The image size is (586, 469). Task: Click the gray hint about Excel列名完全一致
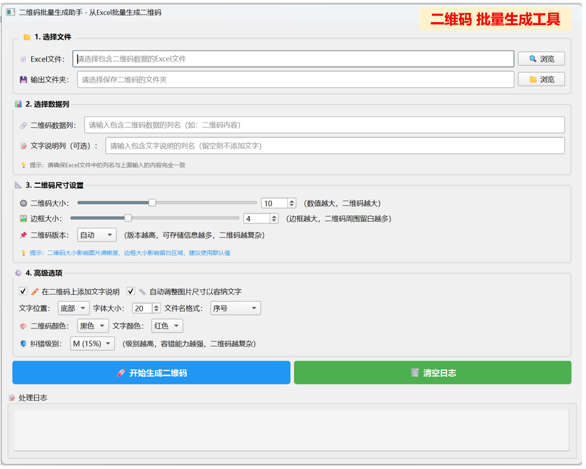pyautogui.click(x=108, y=165)
